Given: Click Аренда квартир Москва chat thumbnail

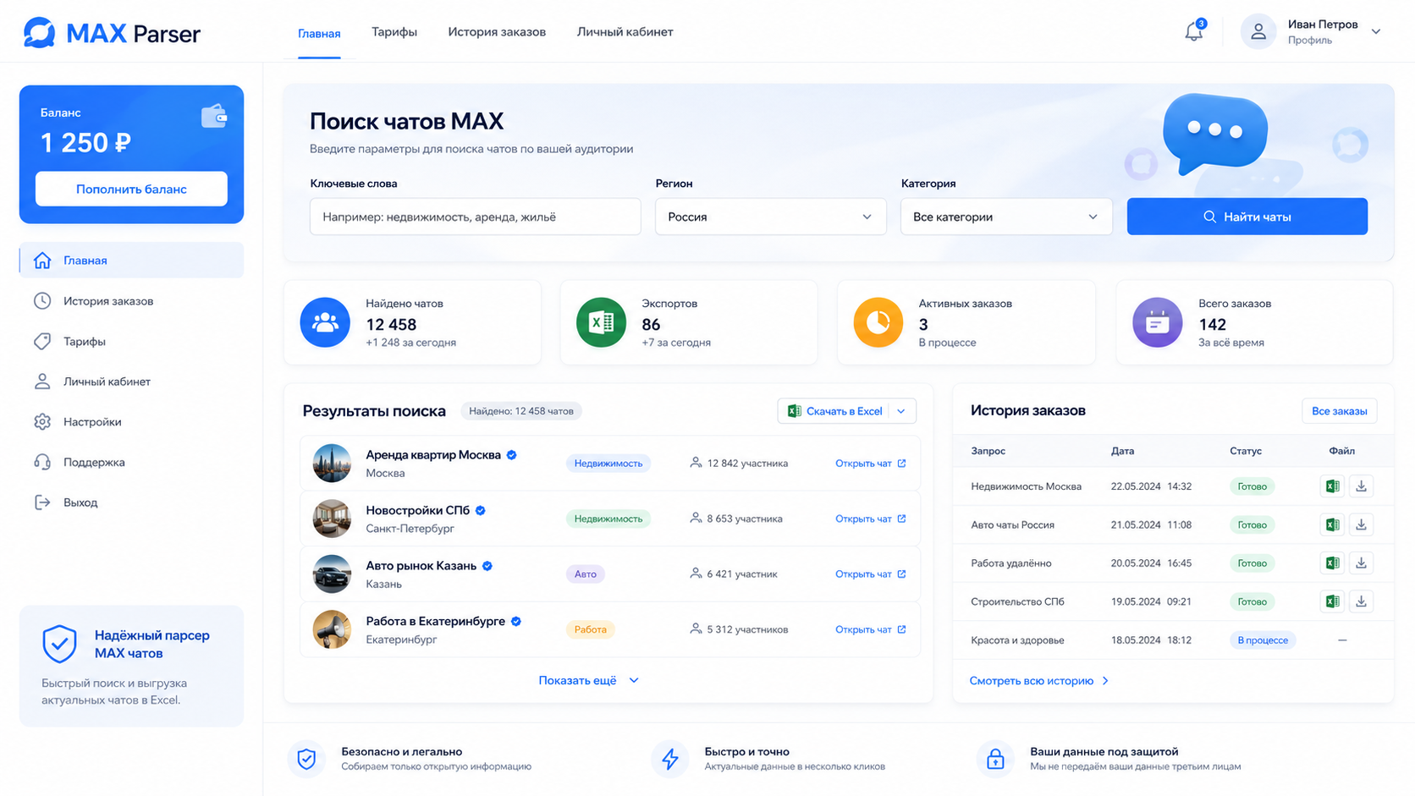Looking at the screenshot, I should [332, 464].
